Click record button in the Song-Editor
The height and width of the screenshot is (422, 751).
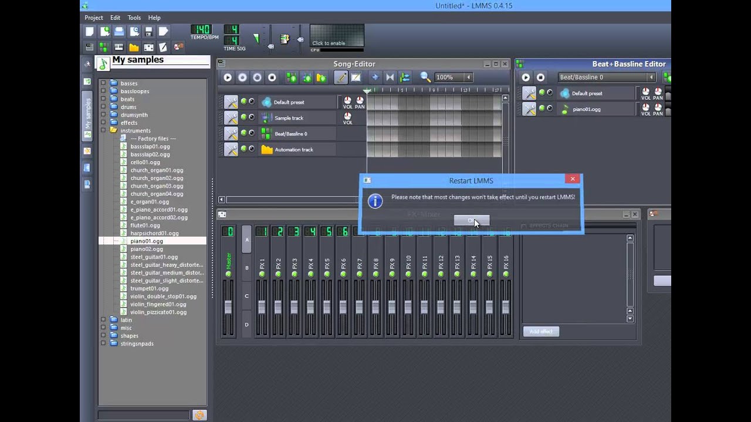pyautogui.click(x=242, y=77)
